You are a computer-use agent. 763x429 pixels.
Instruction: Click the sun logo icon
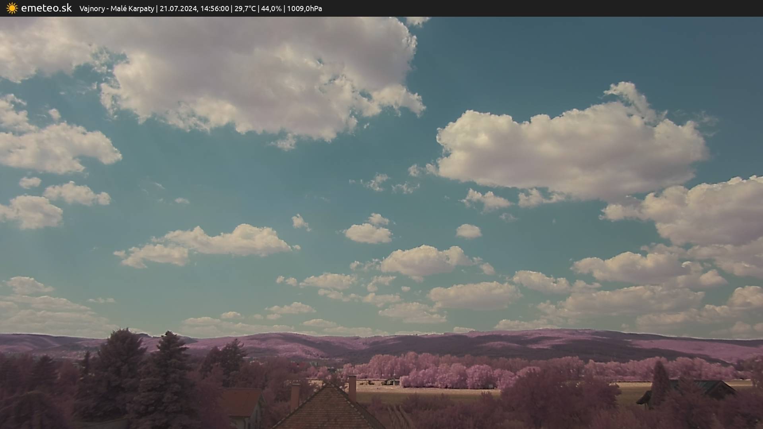tap(12, 8)
